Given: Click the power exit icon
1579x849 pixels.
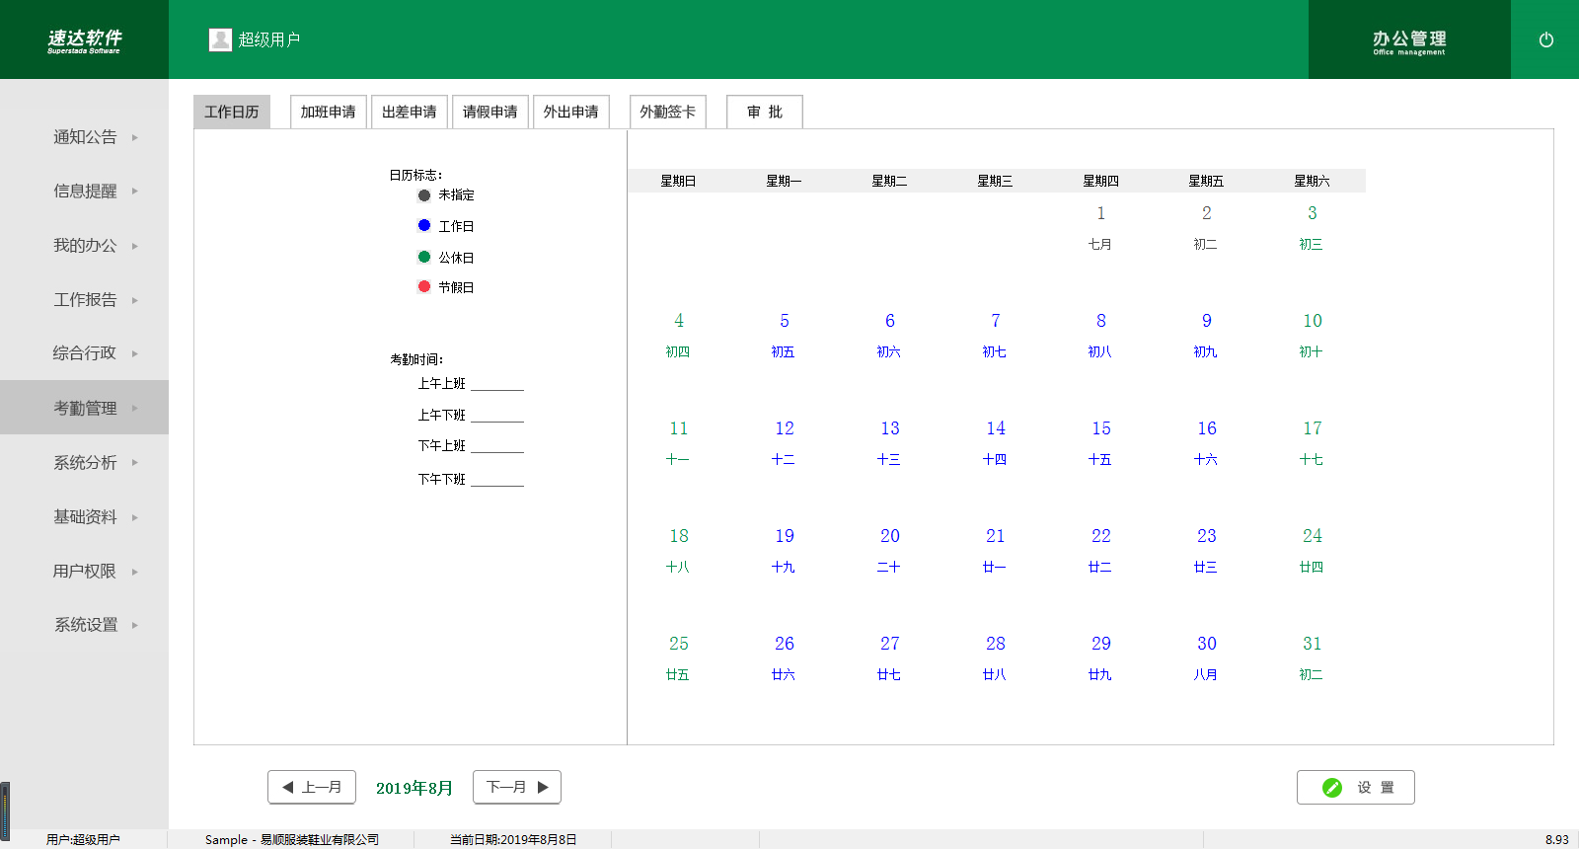Looking at the screenshot, I should point(1546,39).
